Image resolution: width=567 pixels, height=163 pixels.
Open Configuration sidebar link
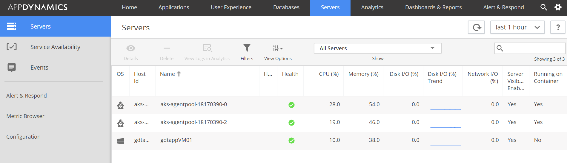[23, 137]
